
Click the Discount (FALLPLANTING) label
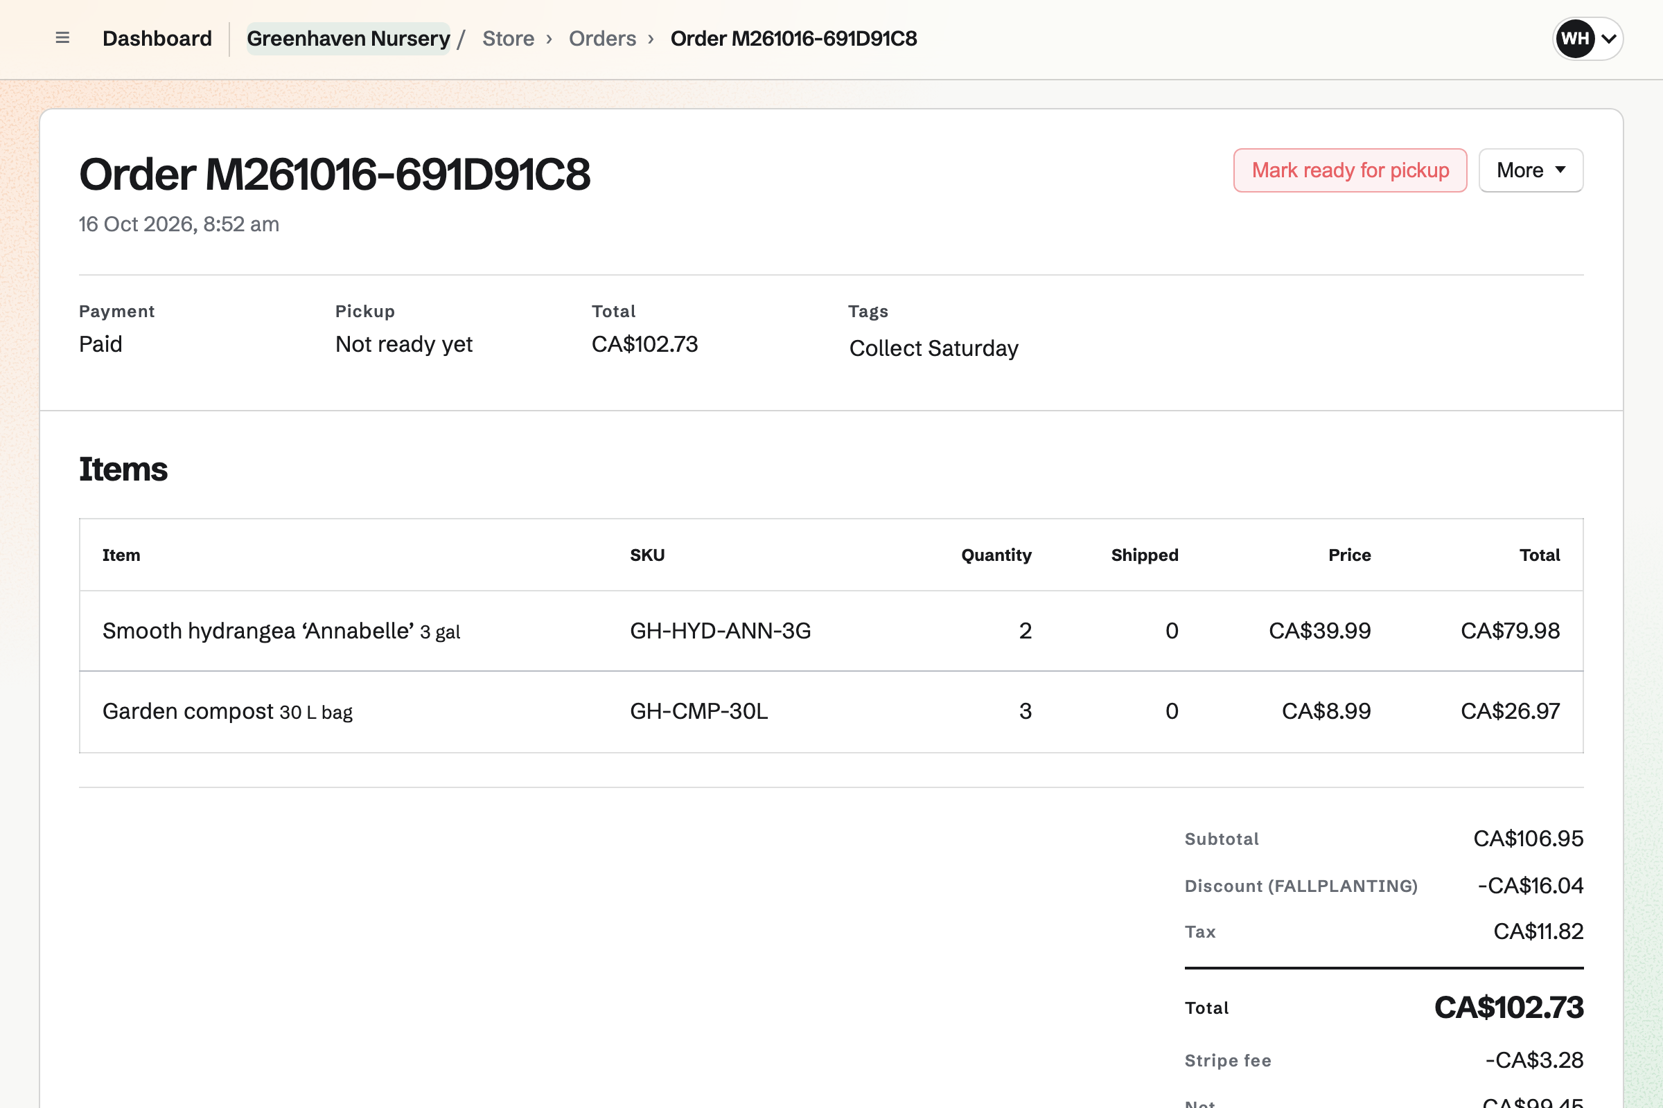coord(1301,886)
